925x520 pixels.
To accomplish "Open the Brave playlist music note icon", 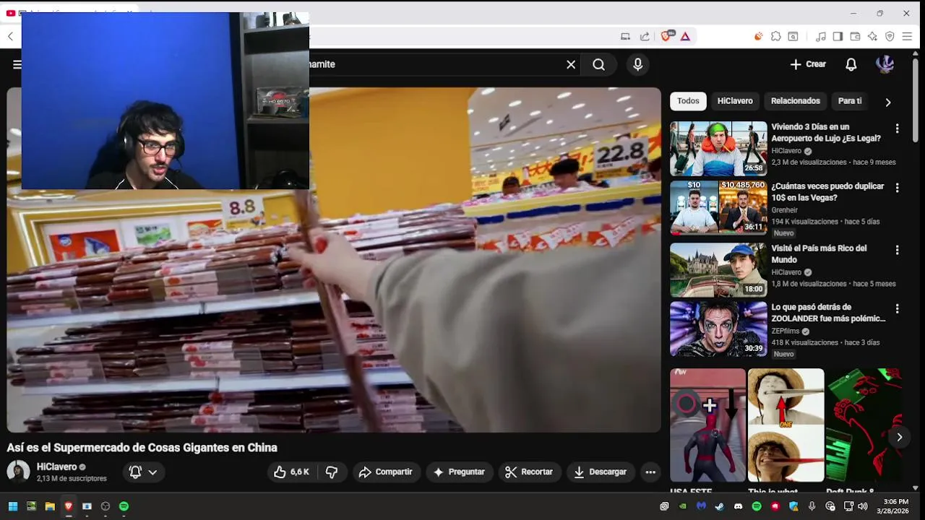I will (x=821, y=36).
